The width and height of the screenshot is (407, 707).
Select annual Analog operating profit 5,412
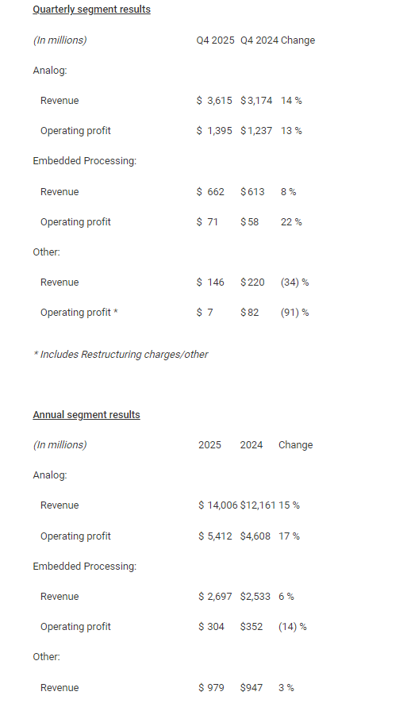pyautogui.click(x=220, y=536)
